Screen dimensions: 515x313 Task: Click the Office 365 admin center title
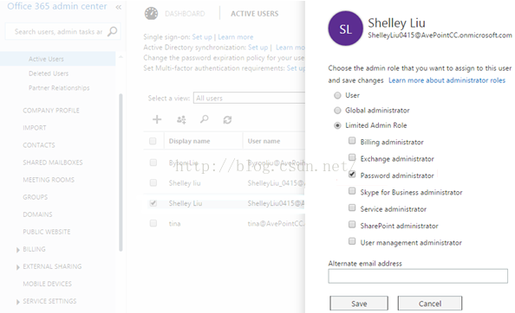(57, 6)
